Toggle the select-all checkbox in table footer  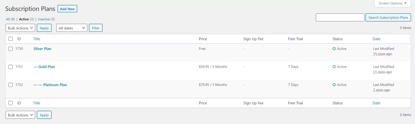point(11,103)
